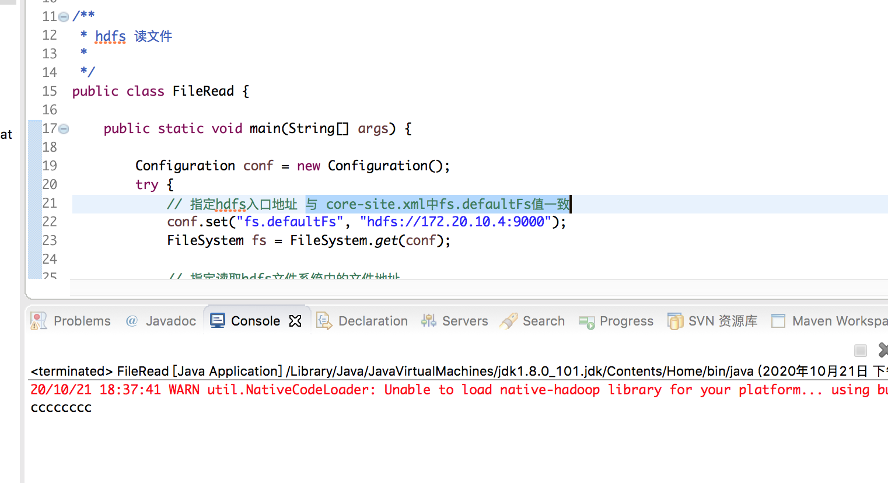Collapse the Javadoc comment fold at line 11
Viewport: 888px width, 483px height.
click(64, 17)
